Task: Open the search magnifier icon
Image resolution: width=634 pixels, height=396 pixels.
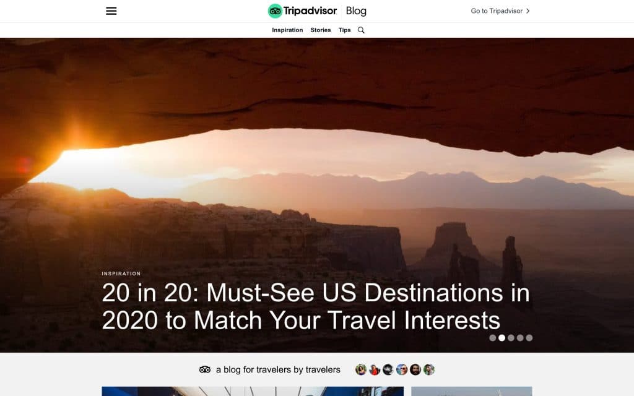Action: 361,30
